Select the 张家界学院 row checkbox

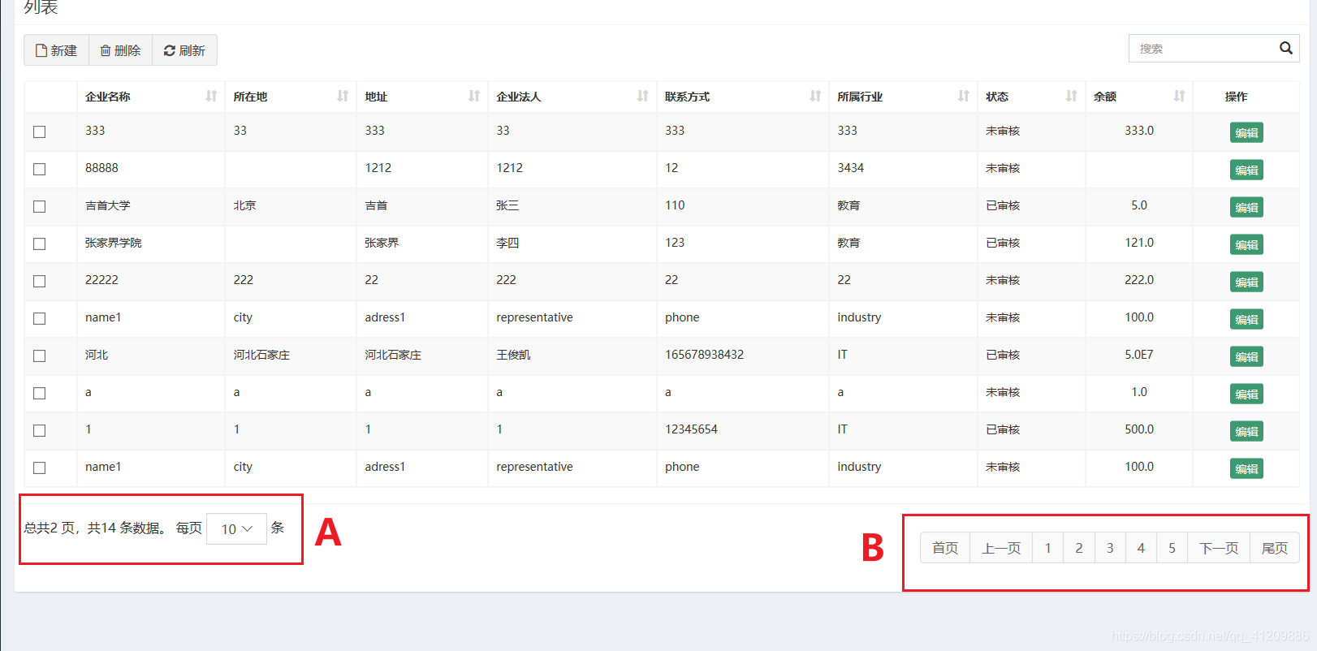click(x=39, y=244)
